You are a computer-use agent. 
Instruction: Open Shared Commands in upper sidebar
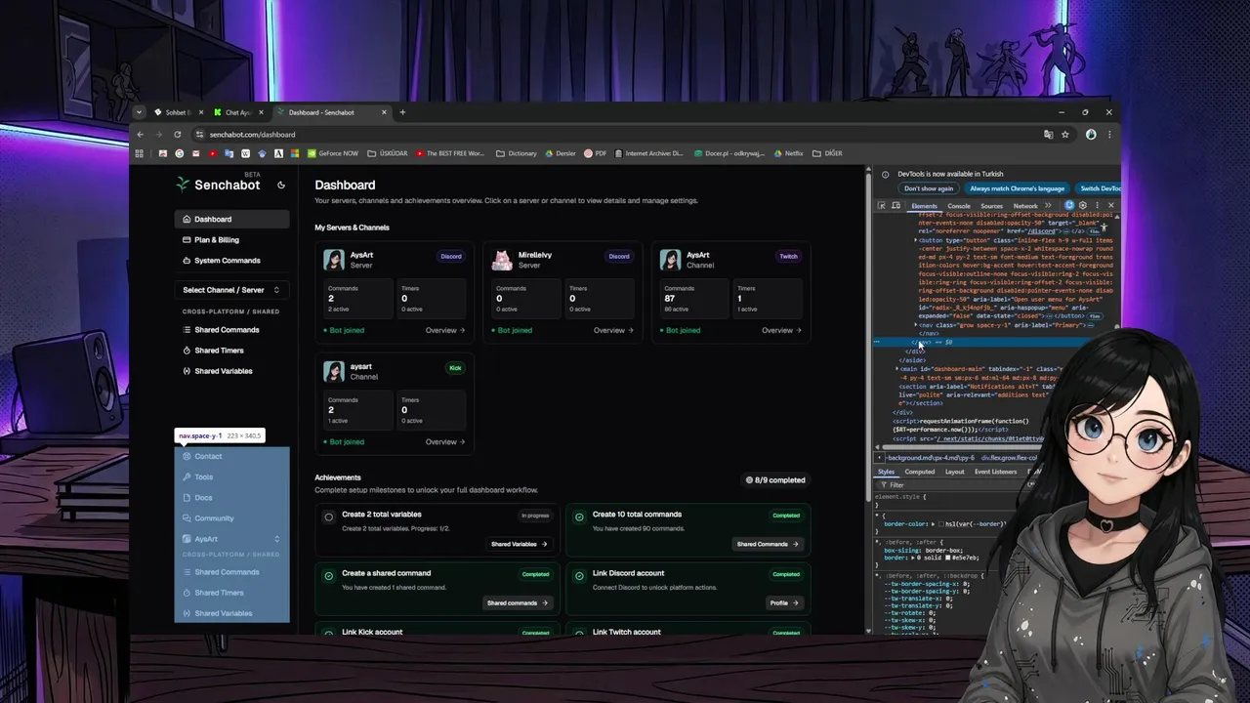pos(231,330)
